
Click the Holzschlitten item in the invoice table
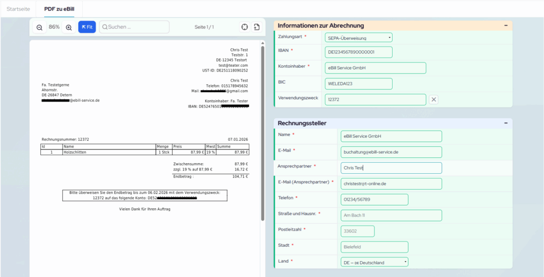tap(74, 152)
